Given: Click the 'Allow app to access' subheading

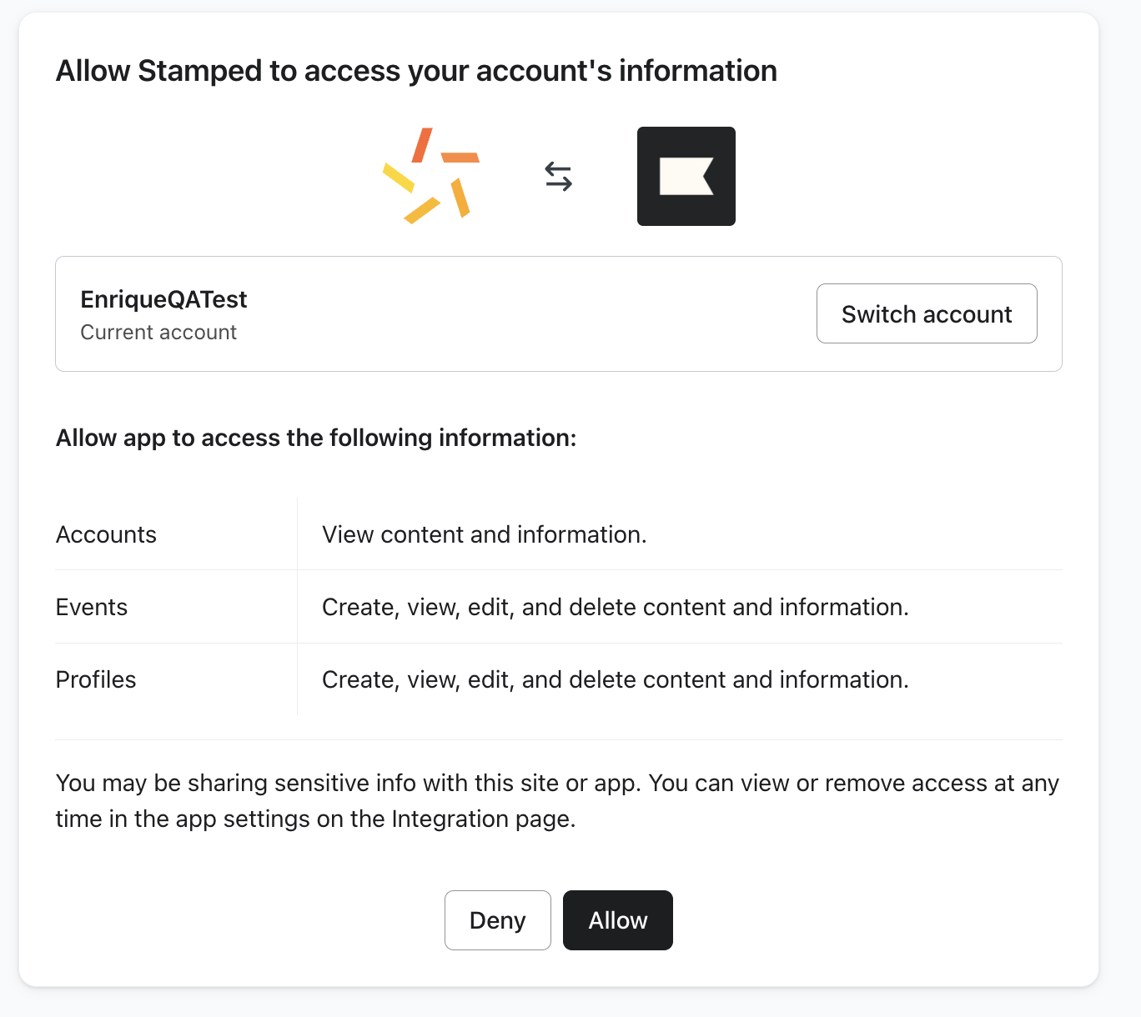Looking at the screenshot, I should click(316, 438).
